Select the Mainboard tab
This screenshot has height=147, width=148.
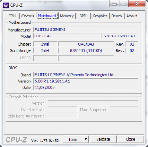47,16
